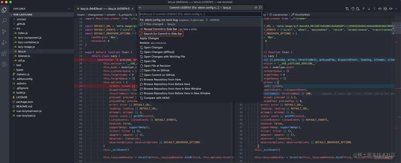Open changes with next revision icon

(x=391, y=9)
